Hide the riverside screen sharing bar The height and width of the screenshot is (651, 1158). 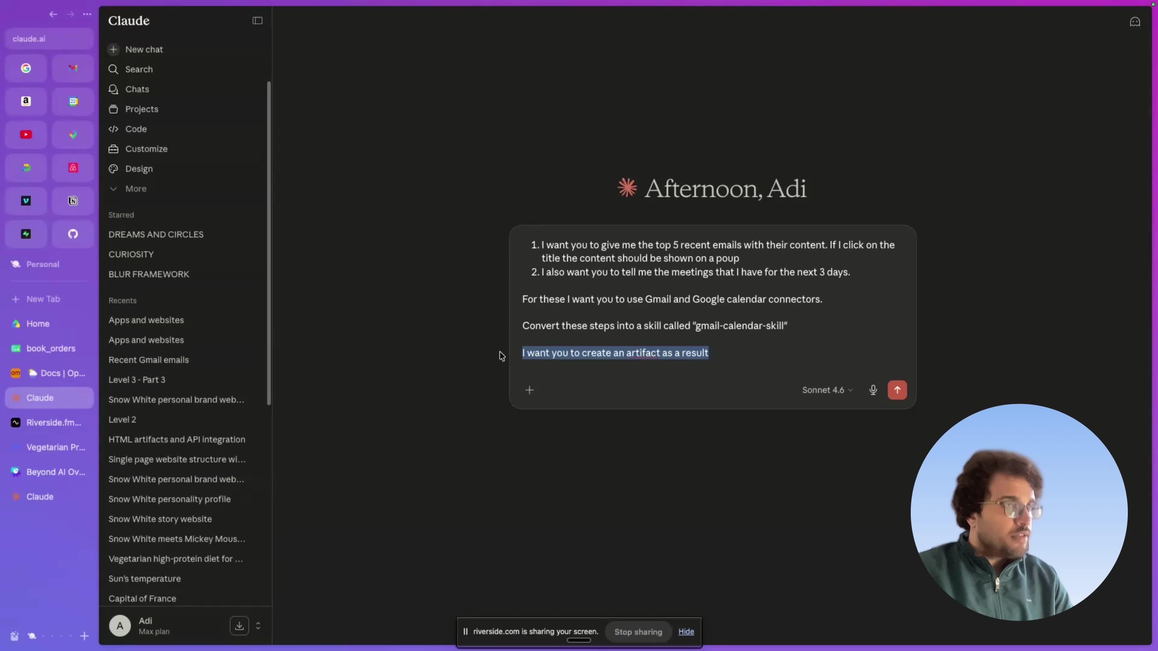click(x=686, y=631)
